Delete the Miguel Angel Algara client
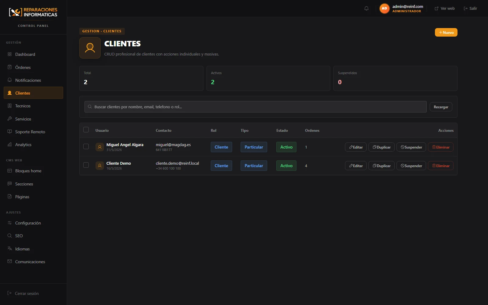The height and width of the screenshot is (305, 488). pos(441,147)
